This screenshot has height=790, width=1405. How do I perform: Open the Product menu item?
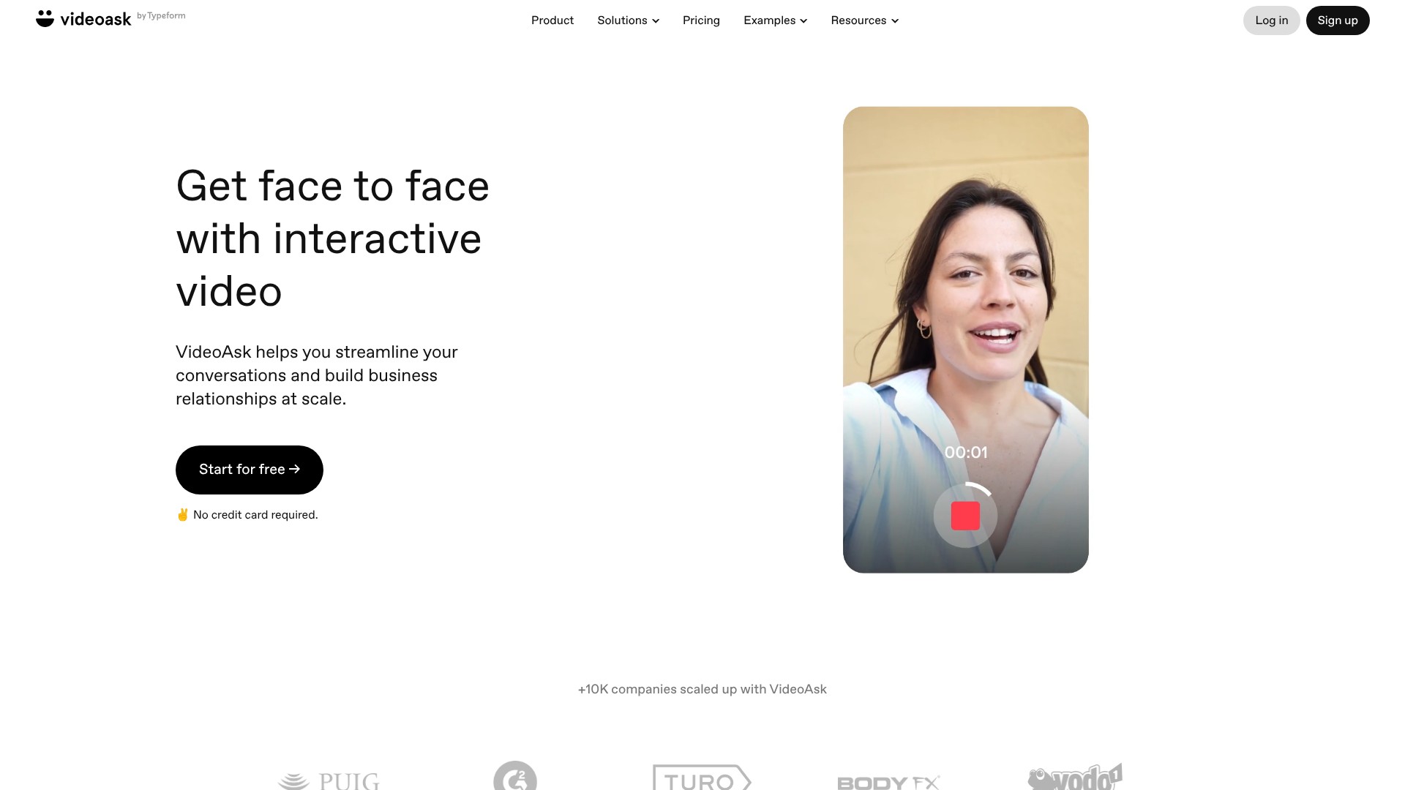point(552,20)
